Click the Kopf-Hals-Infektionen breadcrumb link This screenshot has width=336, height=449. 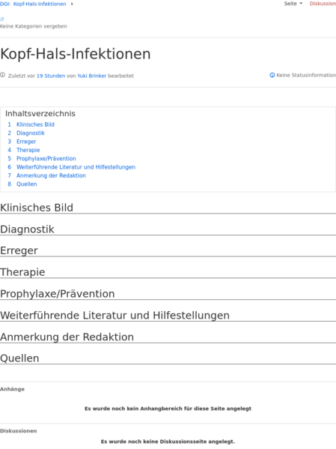coord(40,4)
